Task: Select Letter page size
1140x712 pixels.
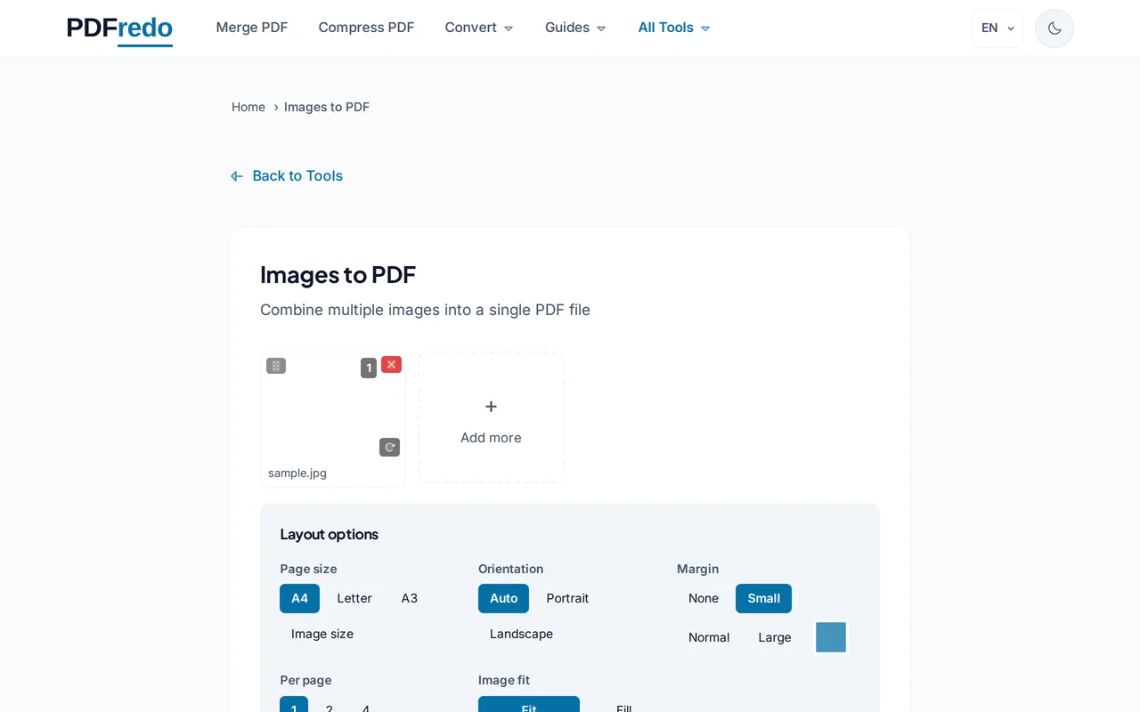Action: click(x=354, y=598)
